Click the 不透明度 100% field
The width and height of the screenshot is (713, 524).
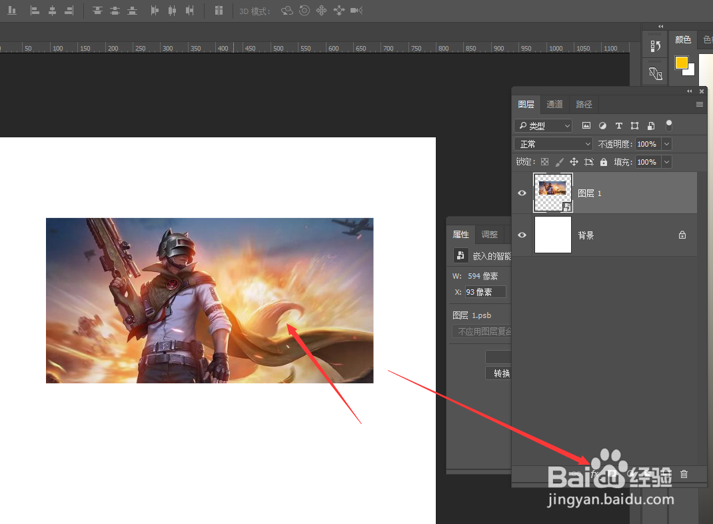(x=648, y=144)
